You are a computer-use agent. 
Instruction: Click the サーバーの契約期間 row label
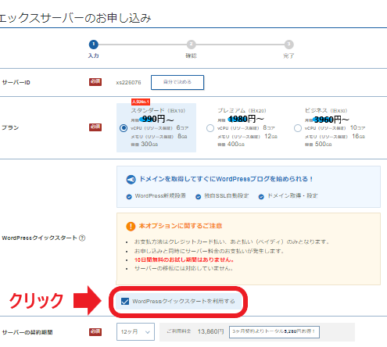click(x=27, y=332)
